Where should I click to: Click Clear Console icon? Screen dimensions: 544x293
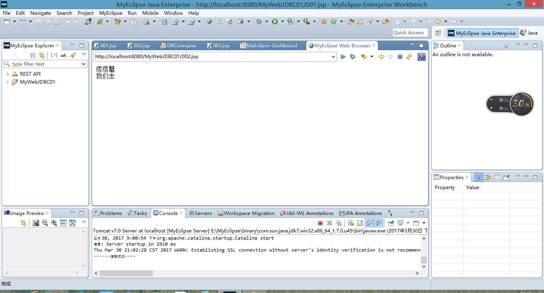pyautogui.click(x=350, y=223)
